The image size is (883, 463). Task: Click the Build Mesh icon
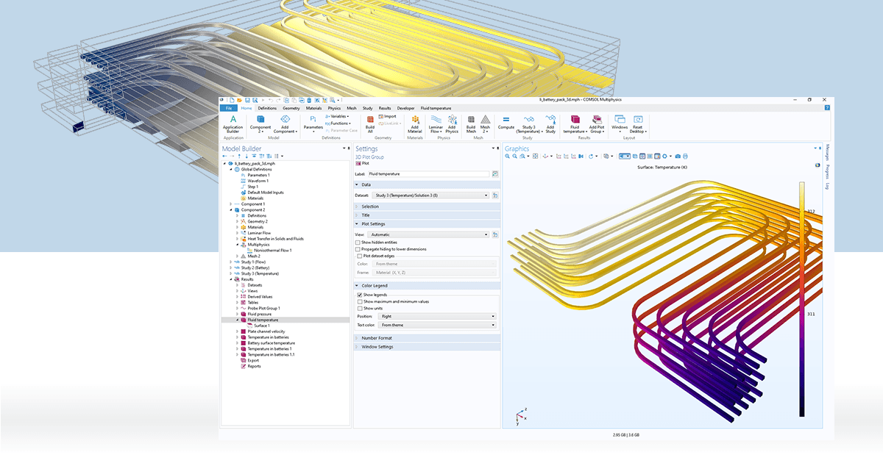pos(471,123)
